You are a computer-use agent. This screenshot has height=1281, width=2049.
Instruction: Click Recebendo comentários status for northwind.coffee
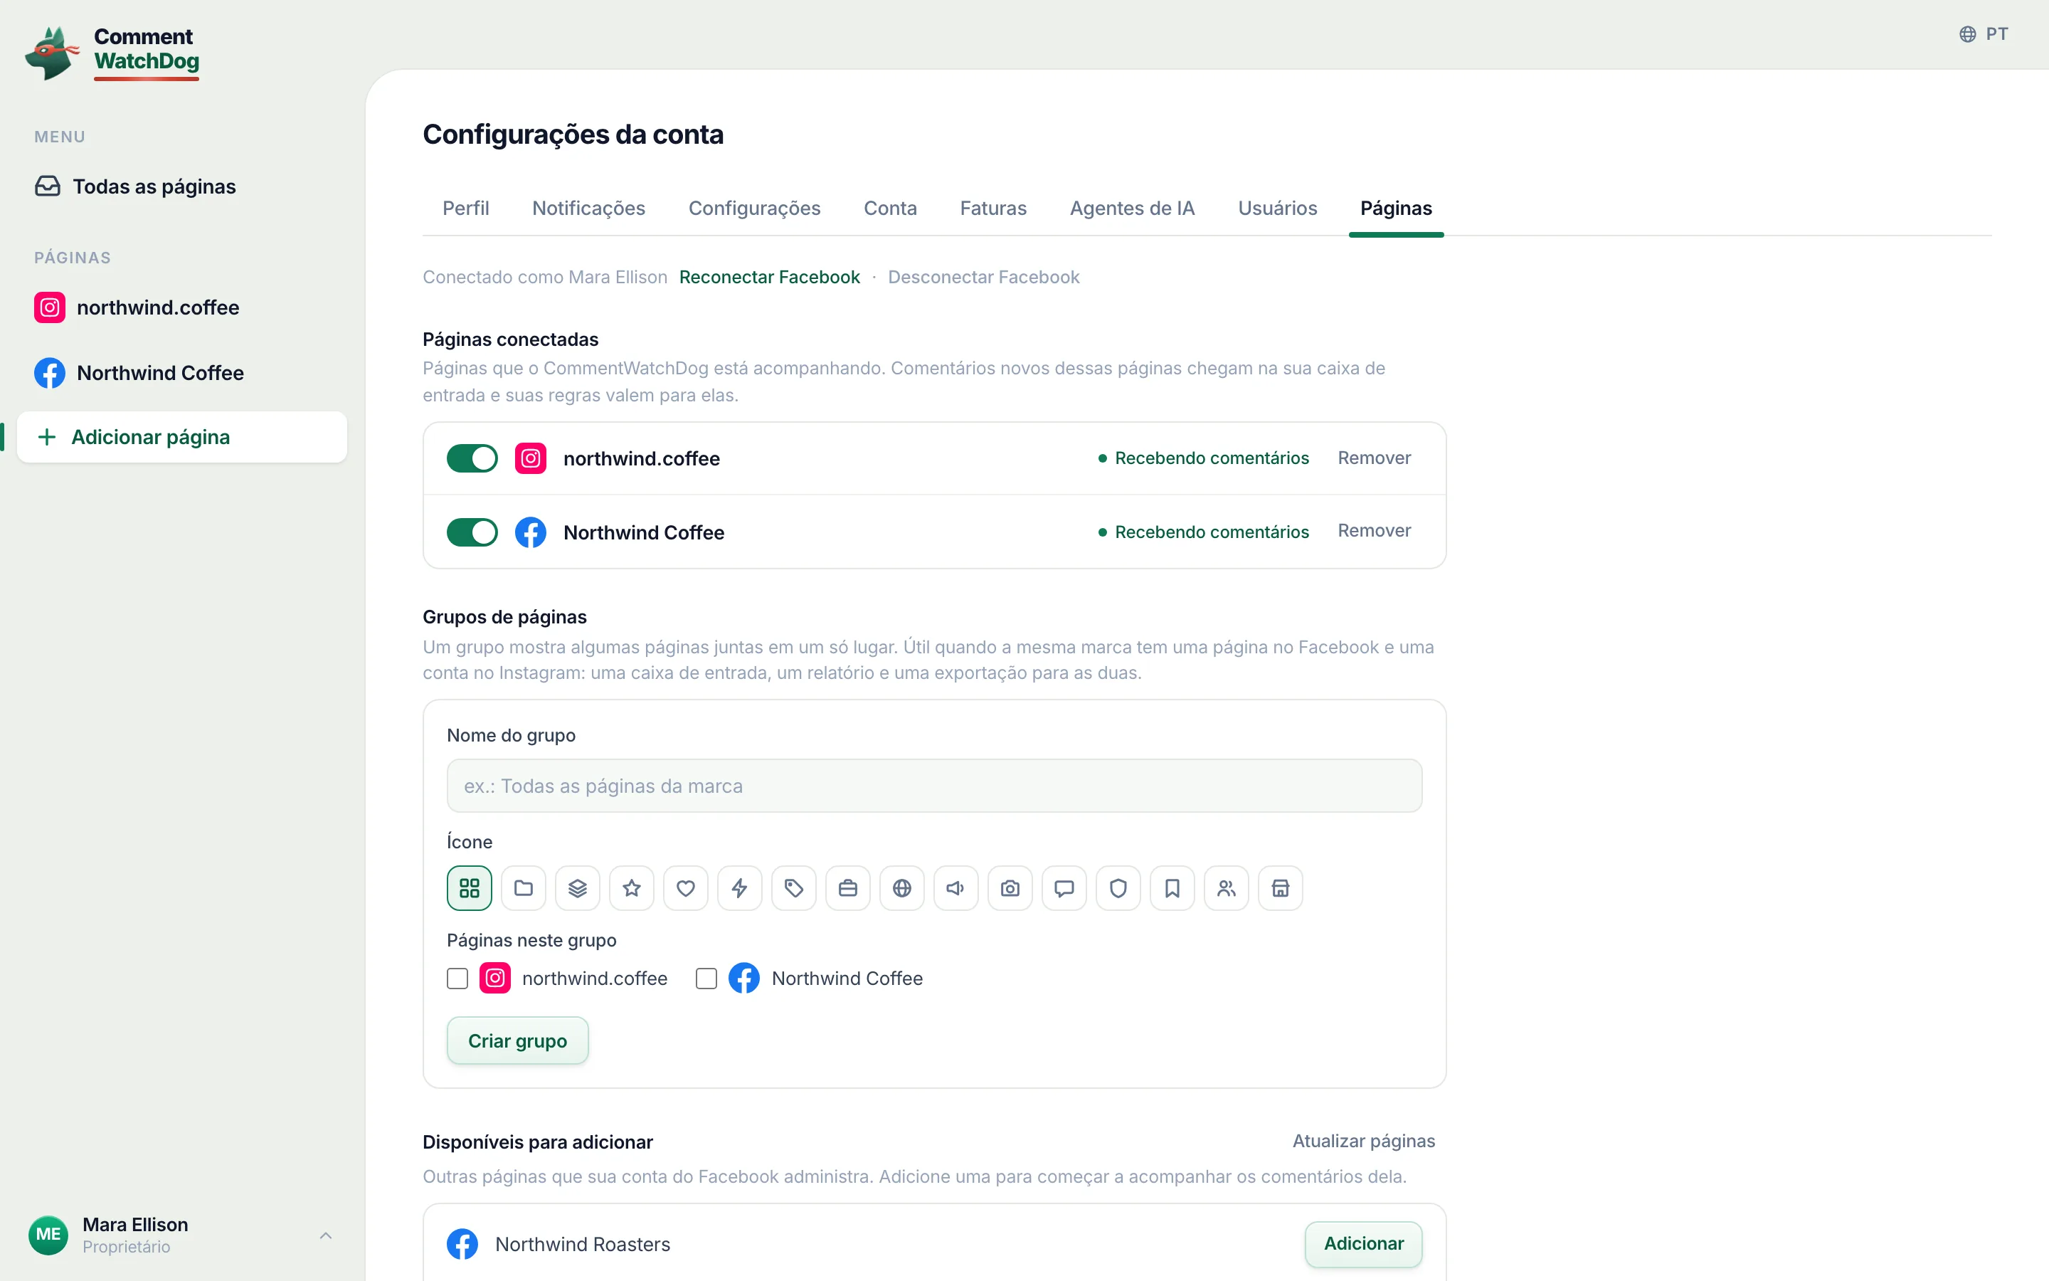[x=1203, y=458]
